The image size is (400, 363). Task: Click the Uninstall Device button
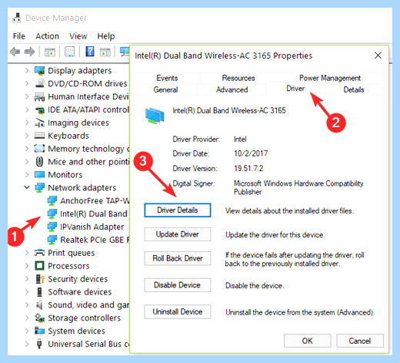[178, 311]
